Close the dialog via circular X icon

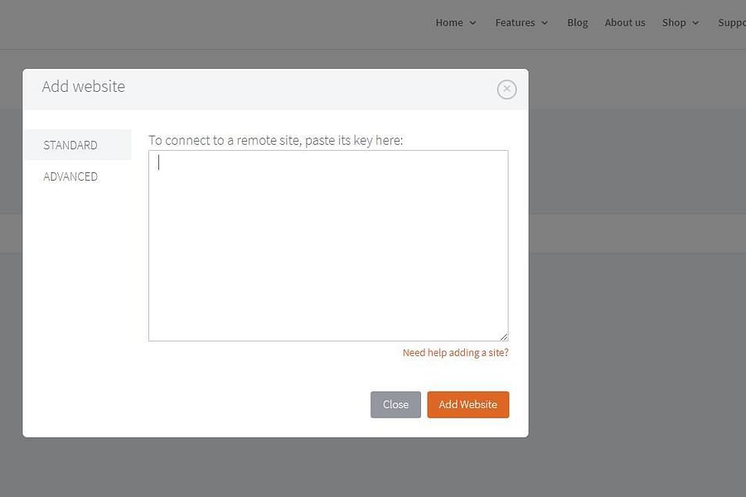506,89
